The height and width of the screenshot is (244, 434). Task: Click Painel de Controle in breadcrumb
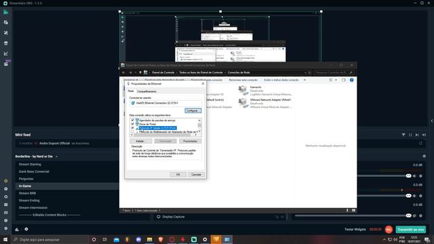(x=163, y=73)
